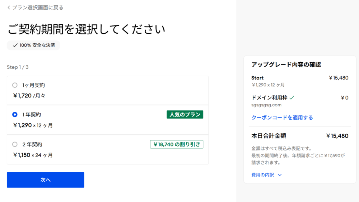Choose the 2年契約 radio button
359x202 pixels.
[x=15, y=144]
